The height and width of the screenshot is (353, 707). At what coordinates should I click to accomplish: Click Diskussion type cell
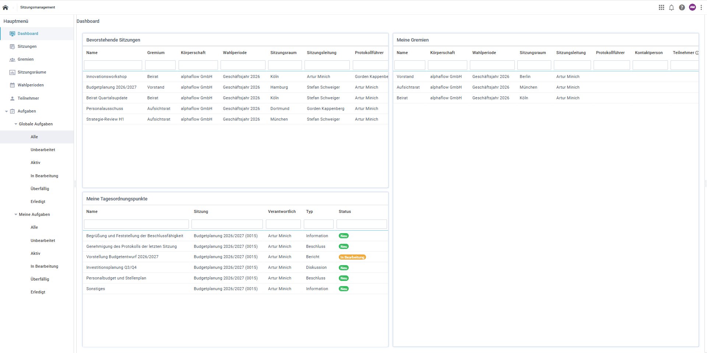[316, 268]
